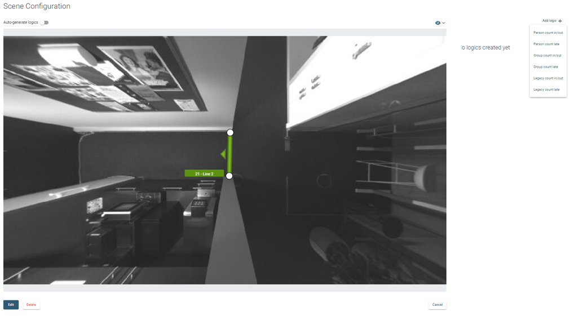
Task: Click the bottom white handle of the green line
Action: [229, 176]
